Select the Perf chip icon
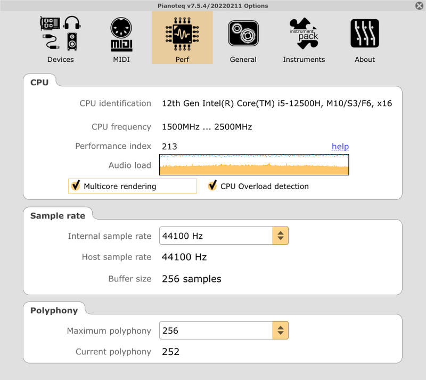The width and height of the screenshot is (426, 380). 182,34
